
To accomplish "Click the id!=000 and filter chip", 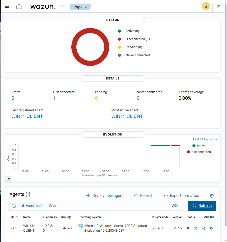I will point(31,206).
